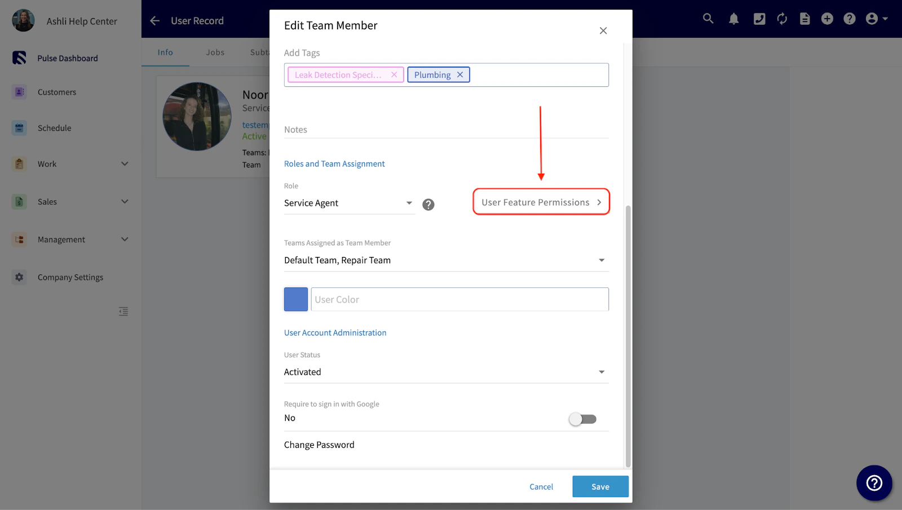The height and width of the screenshot is (510, 902).
Task: Expand the Management sidebar menu chevron
Action: click(125, 240)
